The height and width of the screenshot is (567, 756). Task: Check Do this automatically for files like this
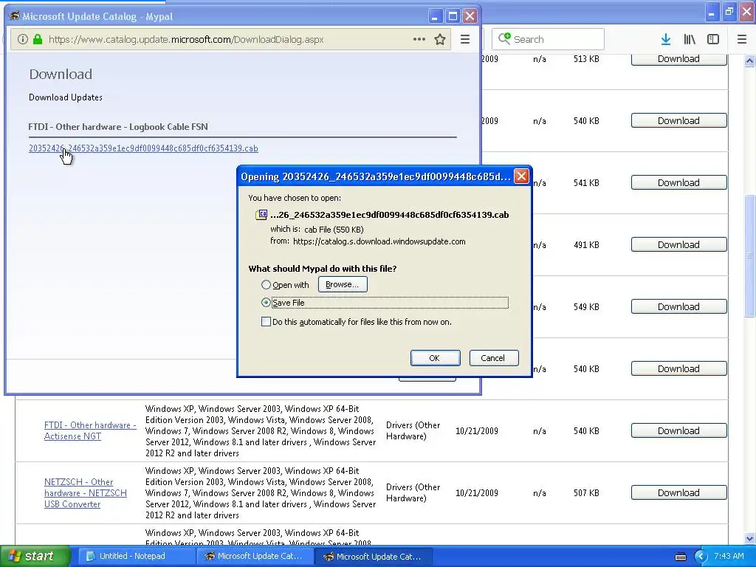click(x=266, y=322)
